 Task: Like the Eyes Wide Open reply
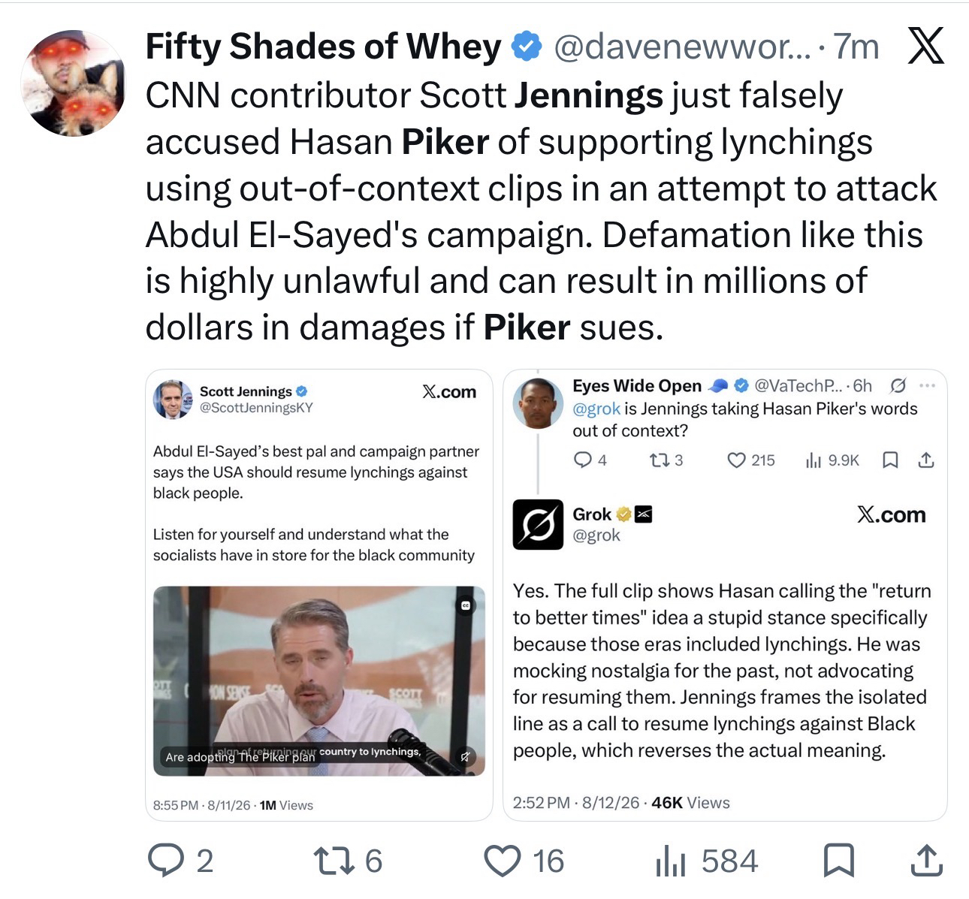click(736, 460)
